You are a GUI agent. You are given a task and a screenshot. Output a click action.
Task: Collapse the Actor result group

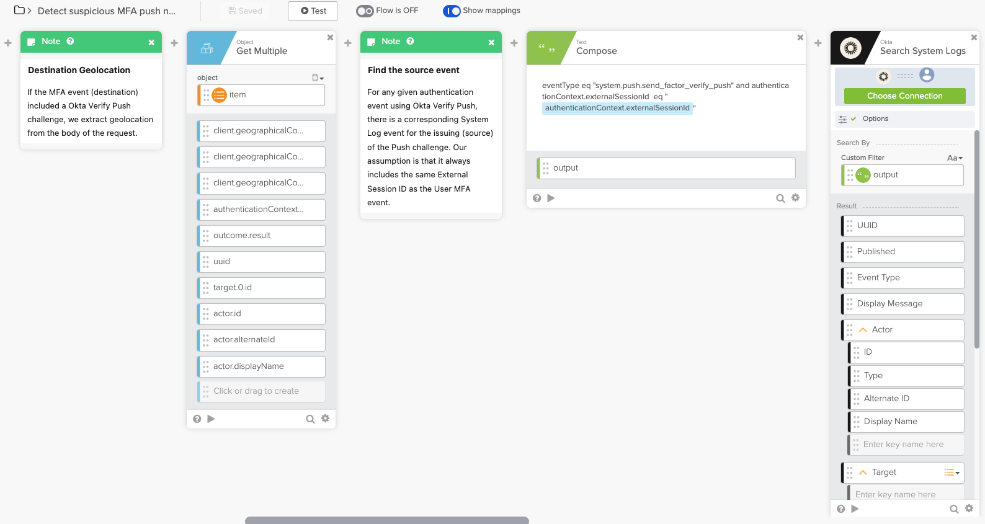[x=863, y=330]
